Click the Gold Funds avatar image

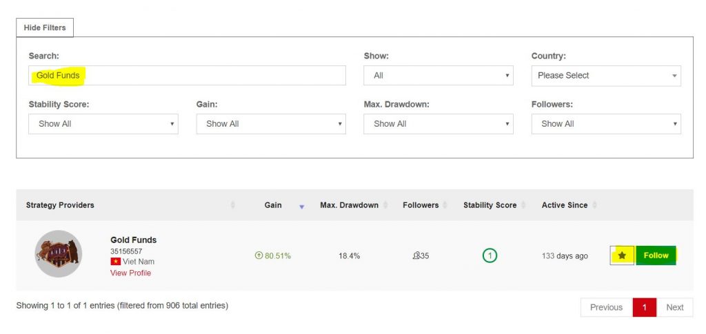59,253
